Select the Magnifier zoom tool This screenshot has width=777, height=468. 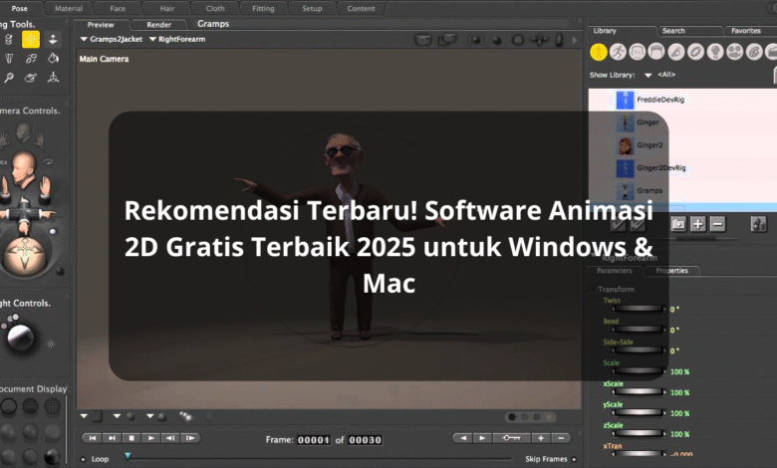(8, 78)
